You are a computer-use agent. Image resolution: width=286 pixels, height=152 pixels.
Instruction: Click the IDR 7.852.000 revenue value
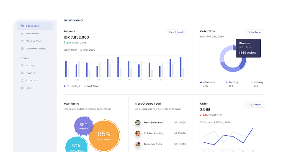tap(76, 37)
